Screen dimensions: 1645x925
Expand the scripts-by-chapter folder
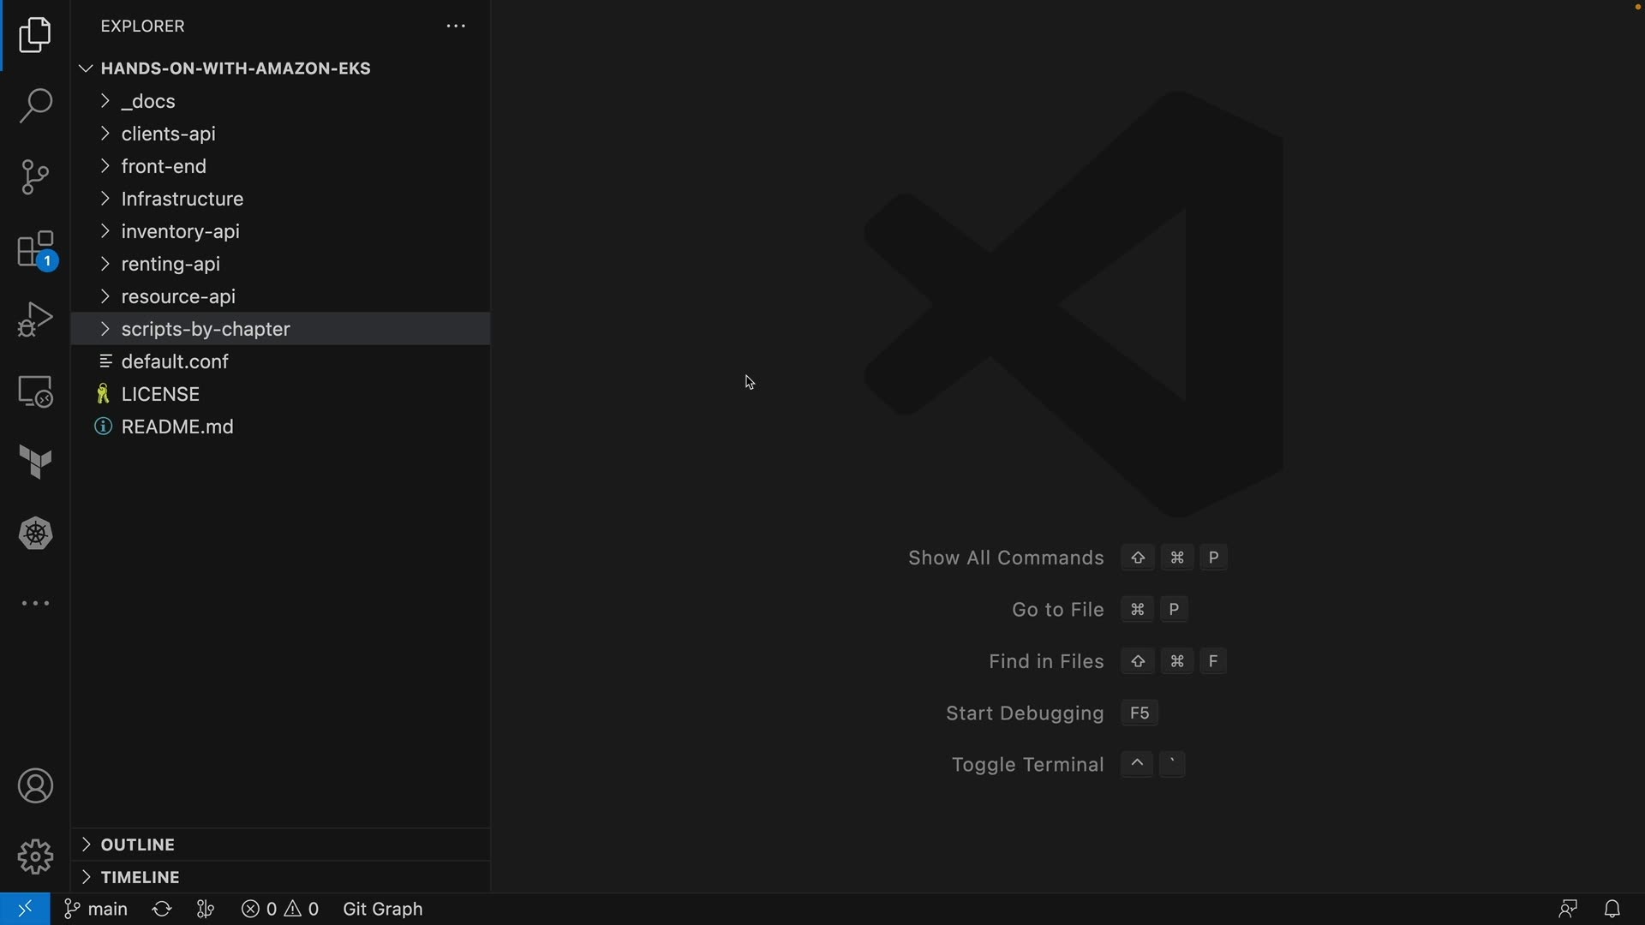coord(206,329)
